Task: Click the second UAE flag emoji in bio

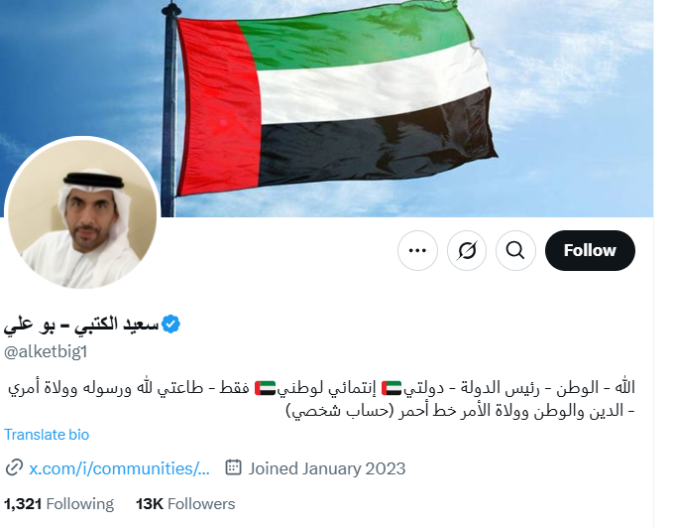Action: tap(265, 388)
